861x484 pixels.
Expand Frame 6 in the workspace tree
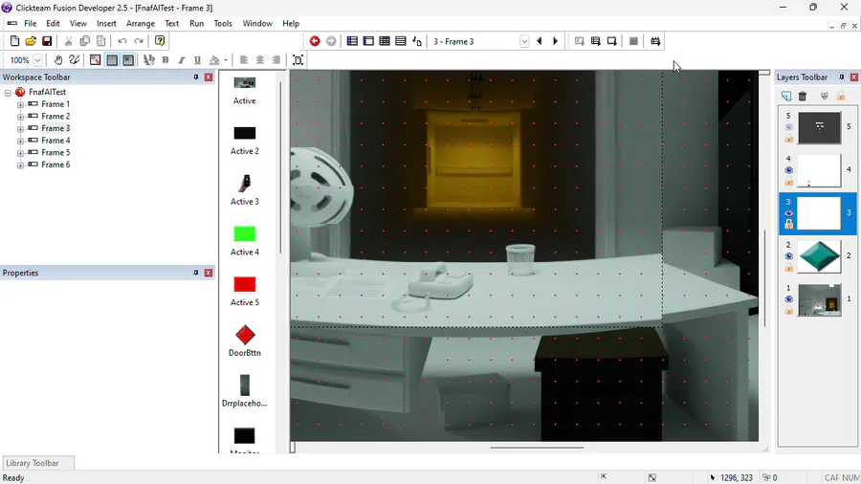click(x=20, y=165)
